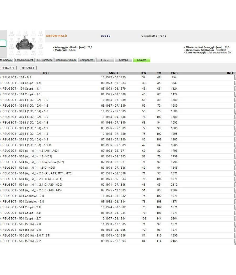Click the CM3 value 2112

click(174, 184)
